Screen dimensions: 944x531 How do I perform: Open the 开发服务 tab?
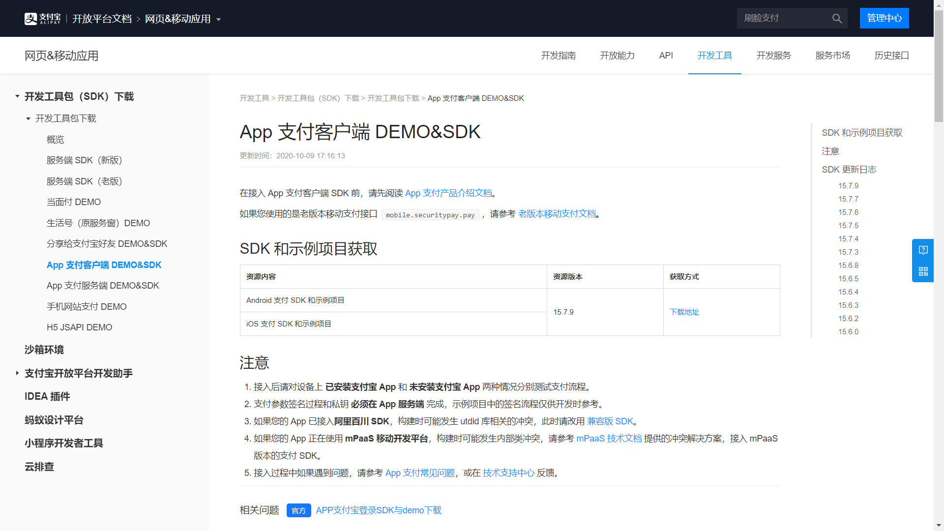pyautogui.click(x=773, y=56)
